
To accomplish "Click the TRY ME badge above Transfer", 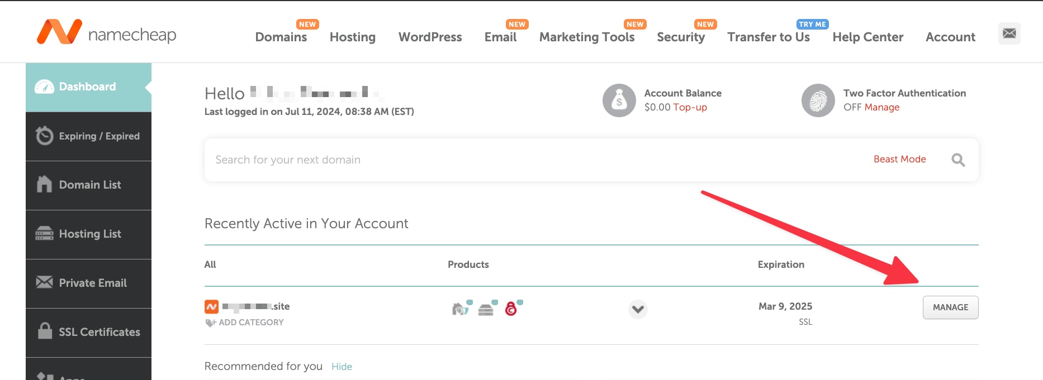I will click(812, 25).
